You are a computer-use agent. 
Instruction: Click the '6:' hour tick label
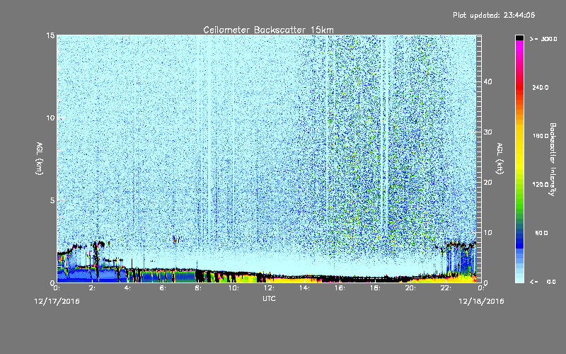[x=163, y=288]
